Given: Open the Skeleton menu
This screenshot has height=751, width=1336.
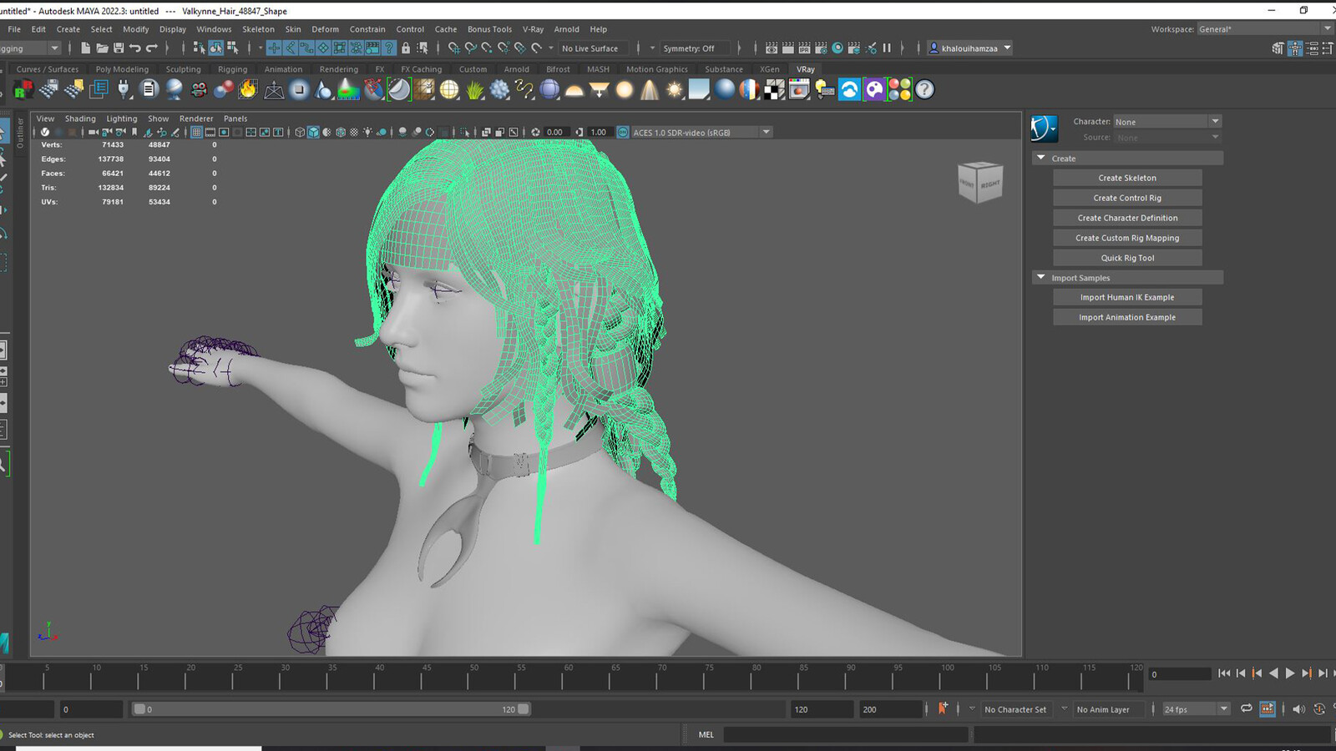Looking at the screenshot, I should [258, 29].
